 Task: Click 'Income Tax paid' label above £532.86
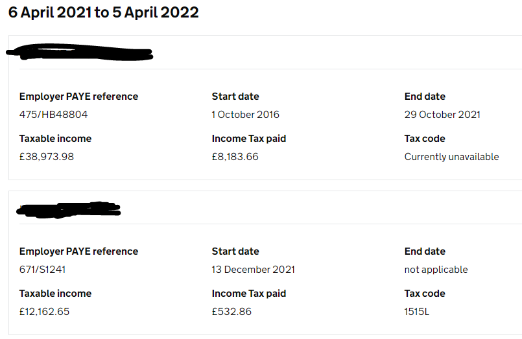(249, 294)
